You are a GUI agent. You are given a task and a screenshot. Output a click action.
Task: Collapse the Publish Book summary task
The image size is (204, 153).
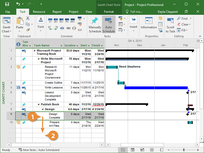point(39,104)
